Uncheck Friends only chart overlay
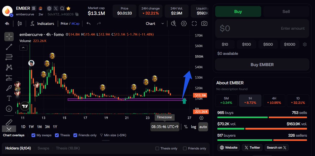The image size is (315, 156). (x=75, y=135)
